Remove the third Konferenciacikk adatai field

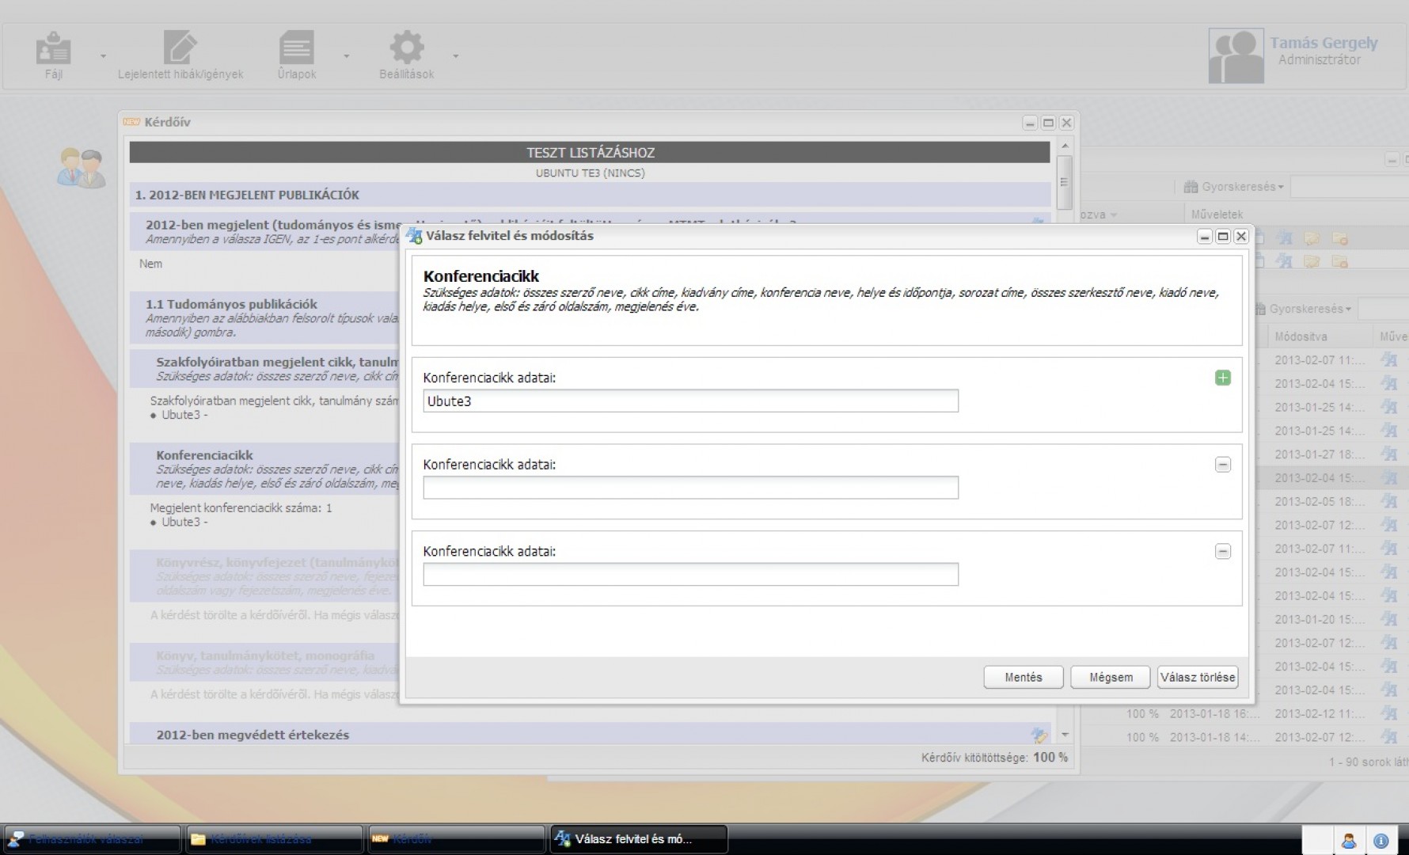point(1223,552)
